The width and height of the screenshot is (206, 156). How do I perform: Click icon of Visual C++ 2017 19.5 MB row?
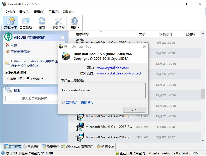coord(80,137)
